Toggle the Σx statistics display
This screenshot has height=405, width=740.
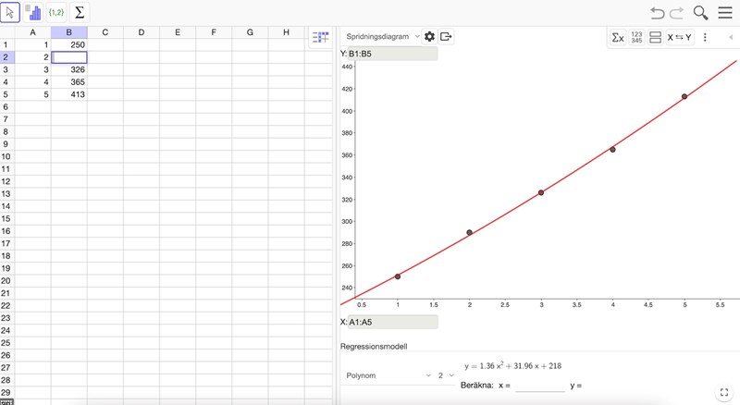pyautogui.click(x=617, y=38)
